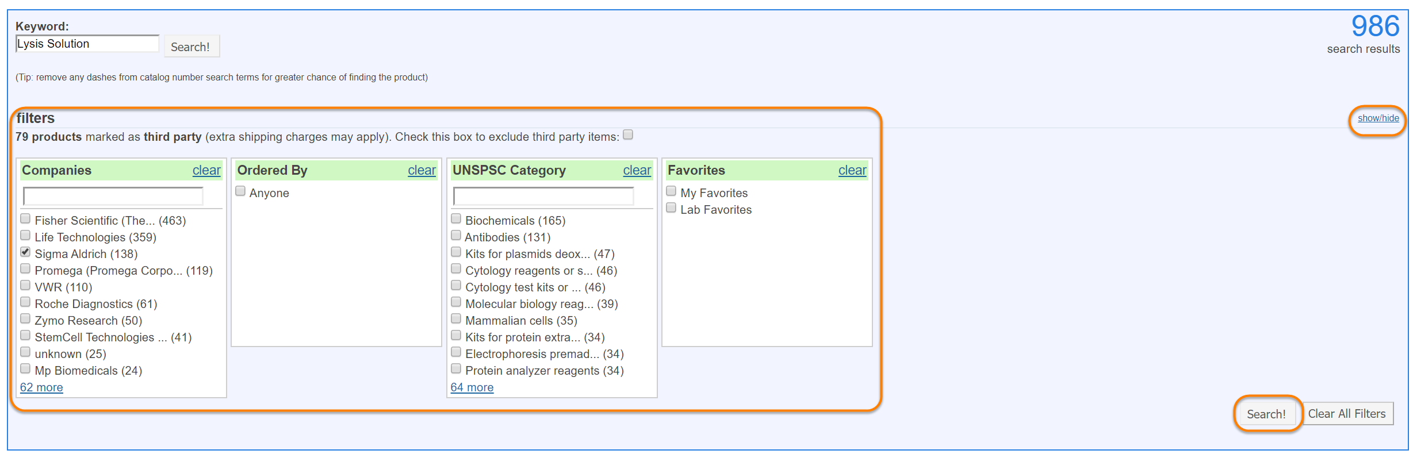The image size is (1413, 454).
Task: Clear the Companies filter
Action: pos(206,171)
